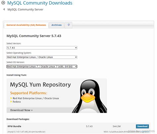157x134 pixels.
Task: Click the MySQL Community Server 5.7.43 heading
Action: click(x=34, y=36)
